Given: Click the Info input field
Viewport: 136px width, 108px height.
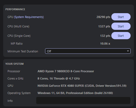Looking at the screenshot, I should point(83,100).
